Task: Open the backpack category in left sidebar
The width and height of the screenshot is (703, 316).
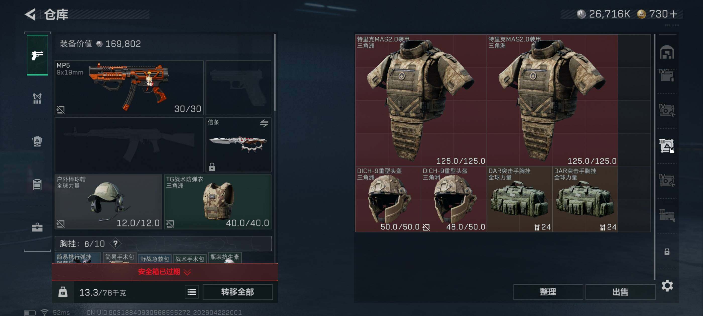Action: pyautogui.click(x=37, y=141)
